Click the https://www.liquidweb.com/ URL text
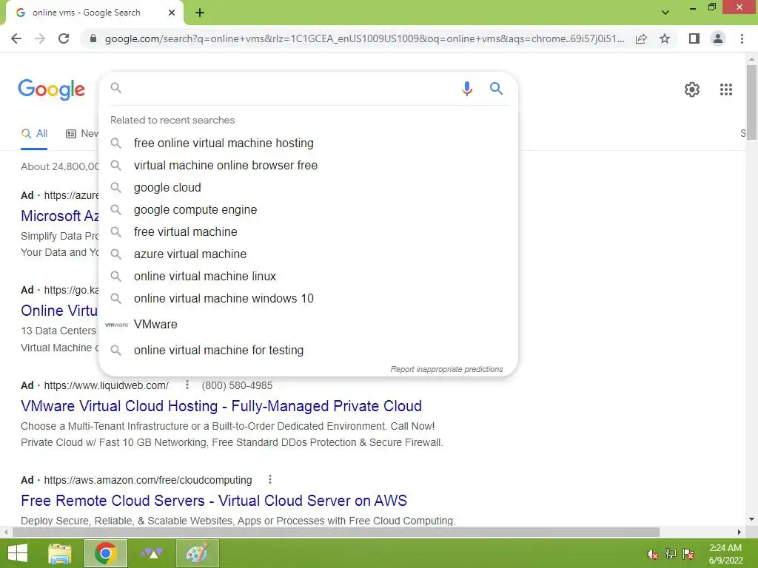 [x=107, y=385]
